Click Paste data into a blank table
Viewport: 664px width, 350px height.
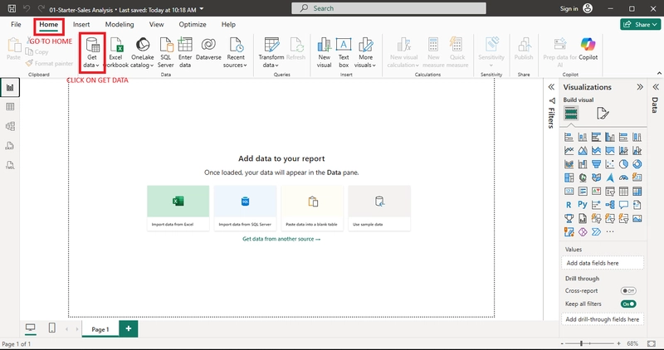coord(312,208)
